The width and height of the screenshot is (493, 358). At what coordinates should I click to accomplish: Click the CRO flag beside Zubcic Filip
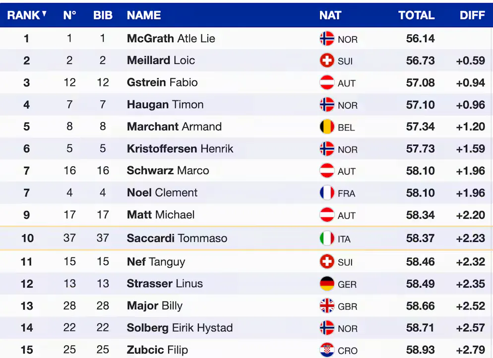pos(327,350)
